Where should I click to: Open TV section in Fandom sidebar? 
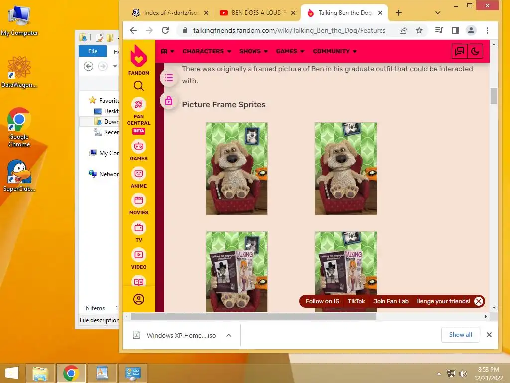pos(139,232)
